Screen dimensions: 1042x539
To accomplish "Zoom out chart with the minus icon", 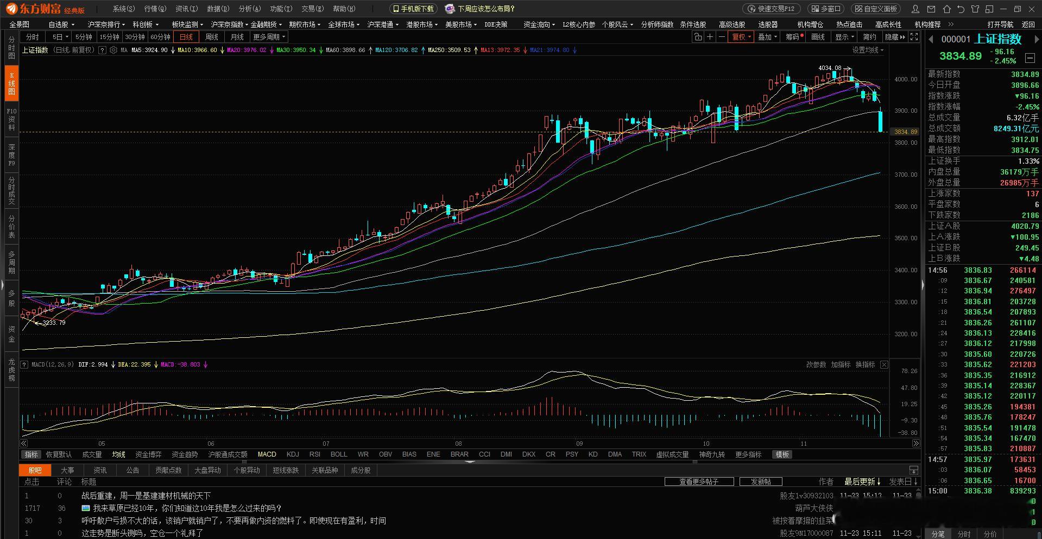I will (x=722, y=37).
